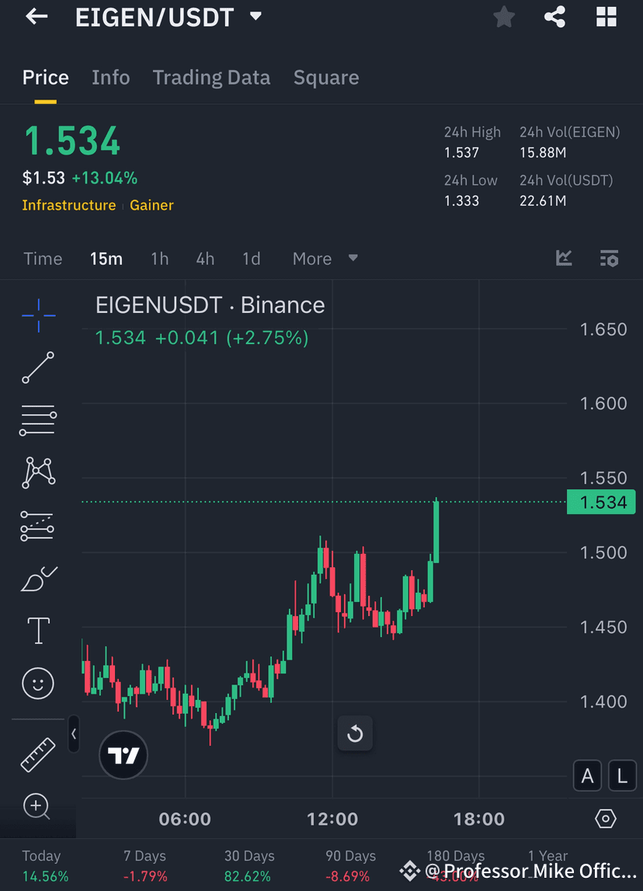Open the horizontal lines drawing tool
The image size is (643, 891).
pos(37,420)
